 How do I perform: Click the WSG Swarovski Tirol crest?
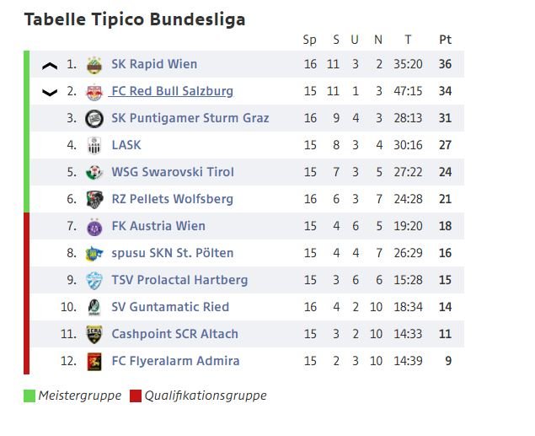point(94,172)
